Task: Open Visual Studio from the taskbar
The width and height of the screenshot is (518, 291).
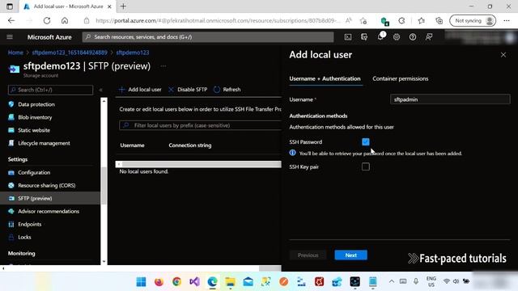Action: coord(194,282)
